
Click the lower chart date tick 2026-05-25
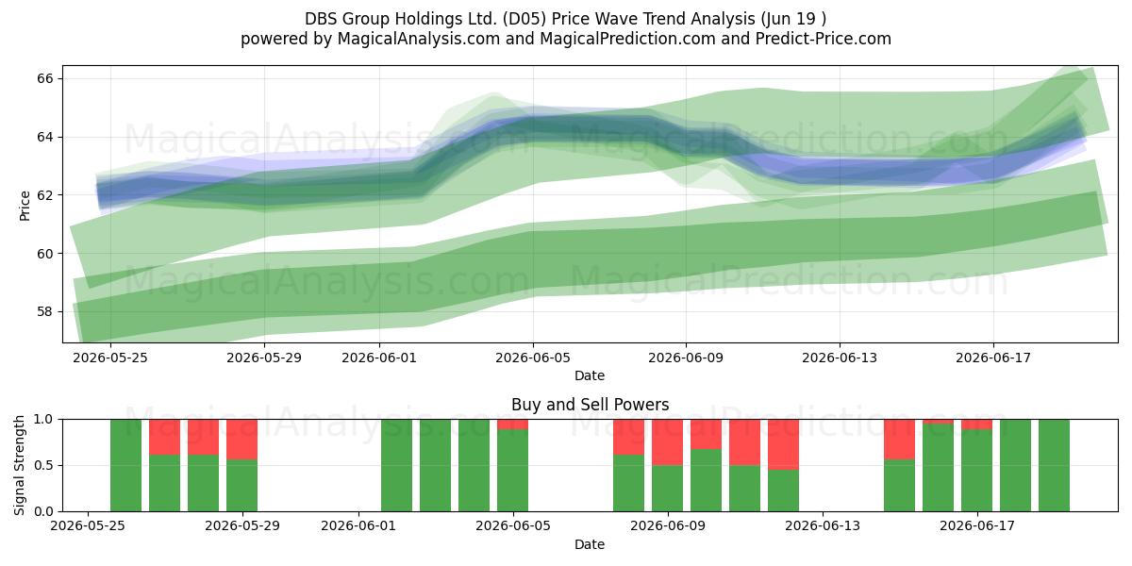(x=88, y=526)
